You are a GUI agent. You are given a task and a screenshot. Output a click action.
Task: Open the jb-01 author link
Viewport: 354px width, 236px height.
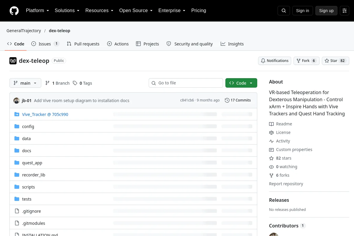click(27, 100)
